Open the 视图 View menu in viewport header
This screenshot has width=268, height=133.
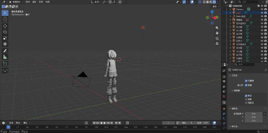tap(28, 2)
